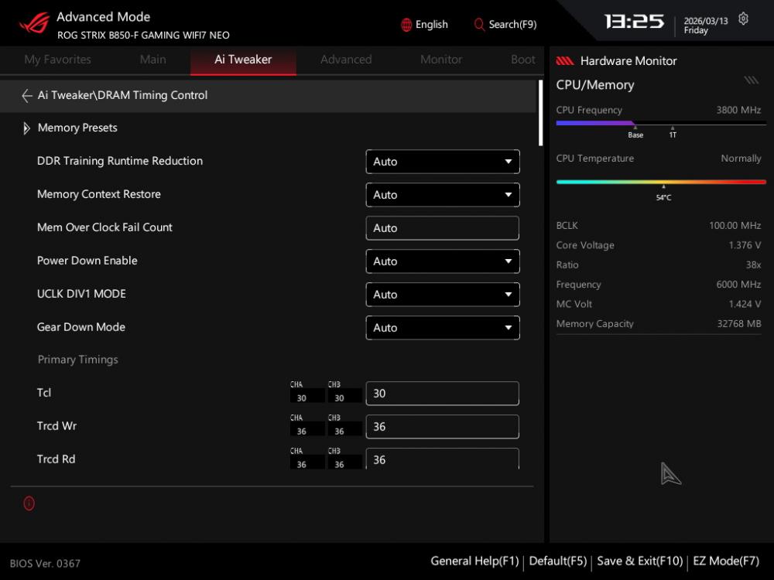Click the globe language icon

pos(406,25)
